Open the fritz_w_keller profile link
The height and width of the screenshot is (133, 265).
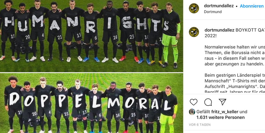(225, 112)
